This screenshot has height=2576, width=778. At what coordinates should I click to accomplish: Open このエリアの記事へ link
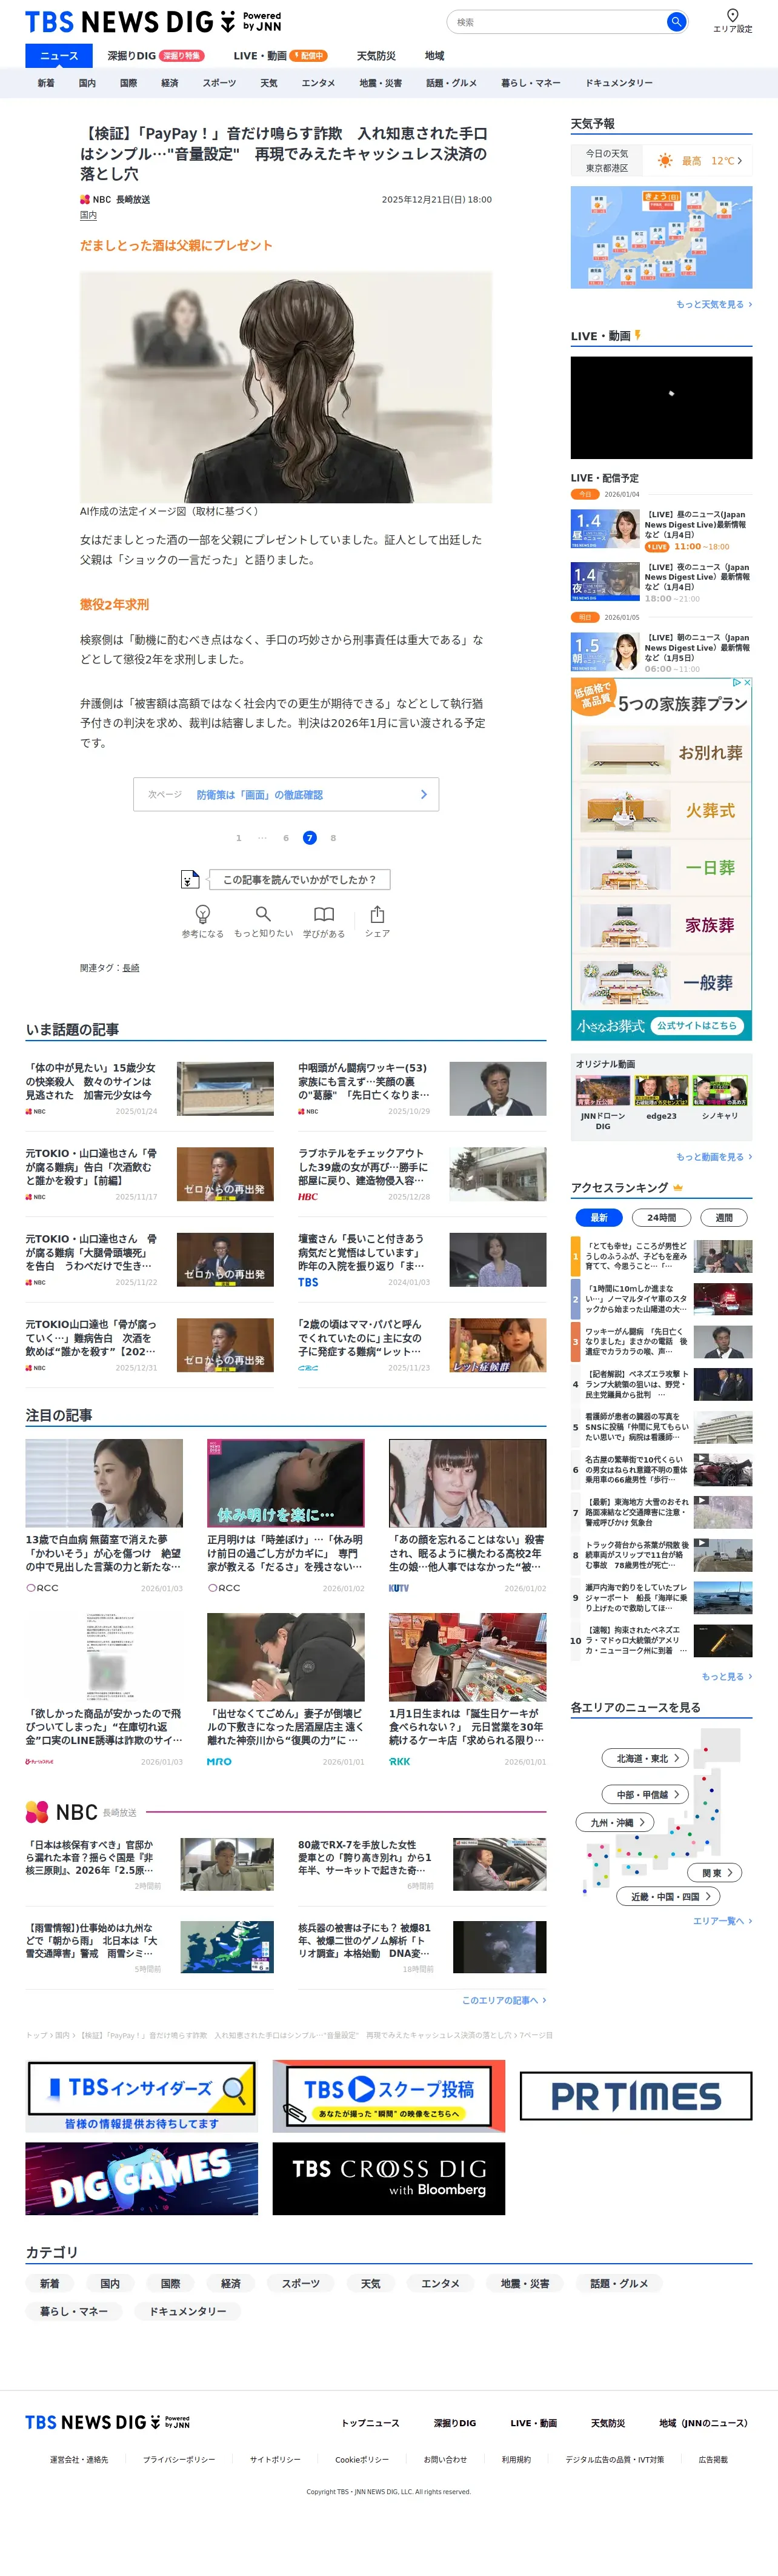pyautogui.click(x=504, y=2000)
